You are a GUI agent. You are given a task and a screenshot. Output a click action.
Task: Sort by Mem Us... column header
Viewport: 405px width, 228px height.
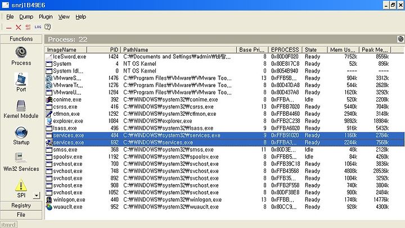coord(343,50)
